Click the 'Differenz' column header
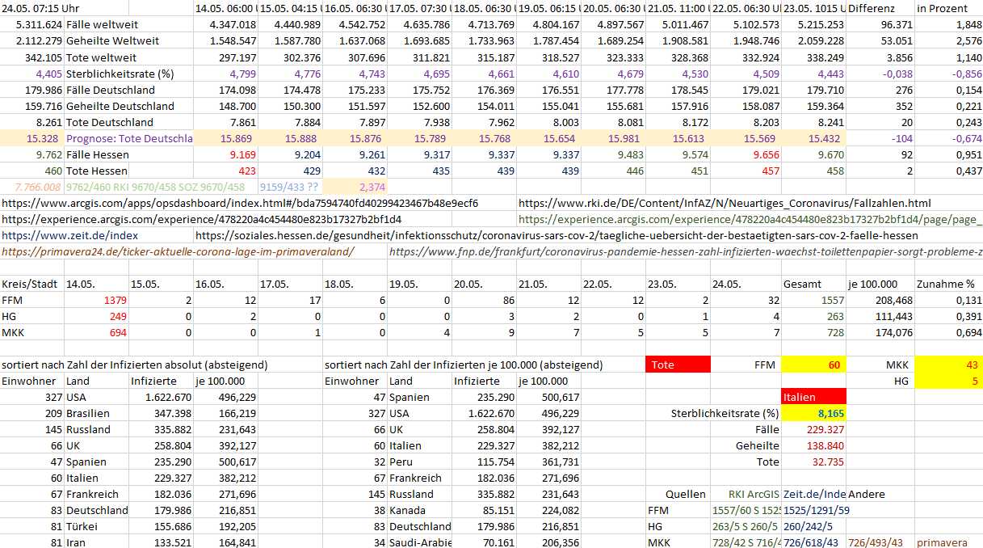The width and height of the screenshot is (983, 548). (872, 9)
